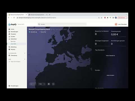
Task: Open the Welt region dropdown
Action: pos(42,84)
